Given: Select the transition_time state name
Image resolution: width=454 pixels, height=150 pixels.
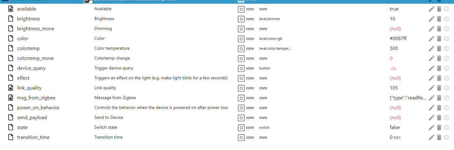Looking at the screenshot, I should coord(33,137).
